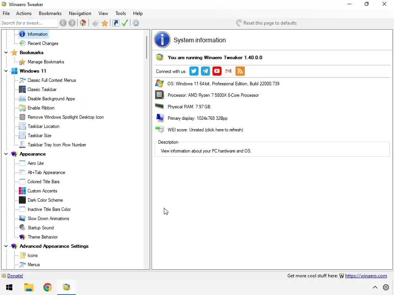This screenshot has height=295, width=394.
Task: Click the Dark Color Scheme icon
Action: click(x=22, y=200)
